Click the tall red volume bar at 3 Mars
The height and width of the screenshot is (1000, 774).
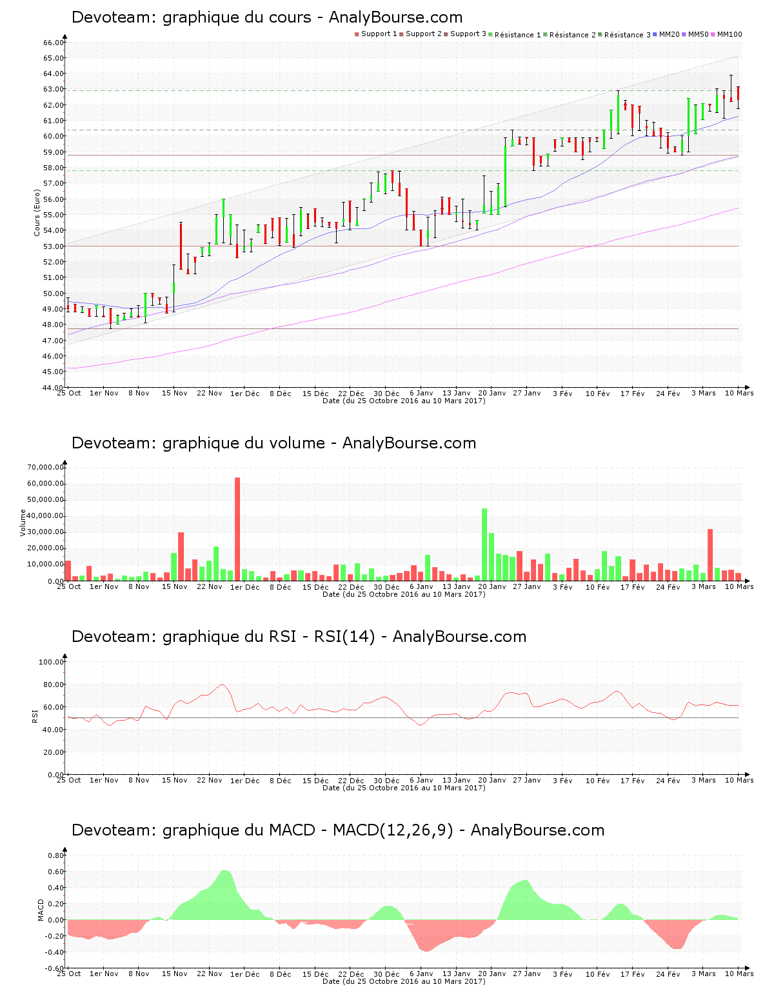coord(710,555)
